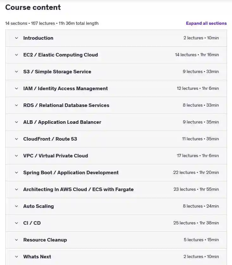Image resolution: width=232 pixels, height=265 pixels.
Task: Click chevron icon beside CI / CD
Action: (16, 223)
